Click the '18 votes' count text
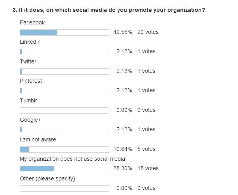The image size is (238, 195). click(x=148, y=168)
